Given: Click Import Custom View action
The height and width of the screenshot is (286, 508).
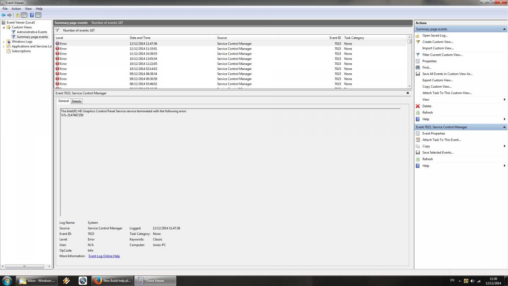Looking at the screenshot, I should coord(438,48).
